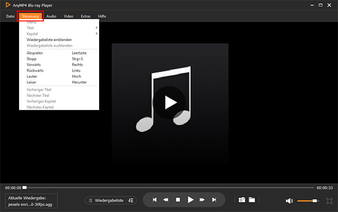The width and height of the screenshot is (338, 212).
Task: Open the Wiedergabeliste button
Action: tap(111, 200)
